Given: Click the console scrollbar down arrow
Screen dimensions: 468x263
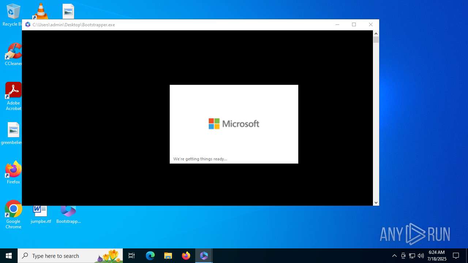Looking at the screenshot, I should click(376, 203).
